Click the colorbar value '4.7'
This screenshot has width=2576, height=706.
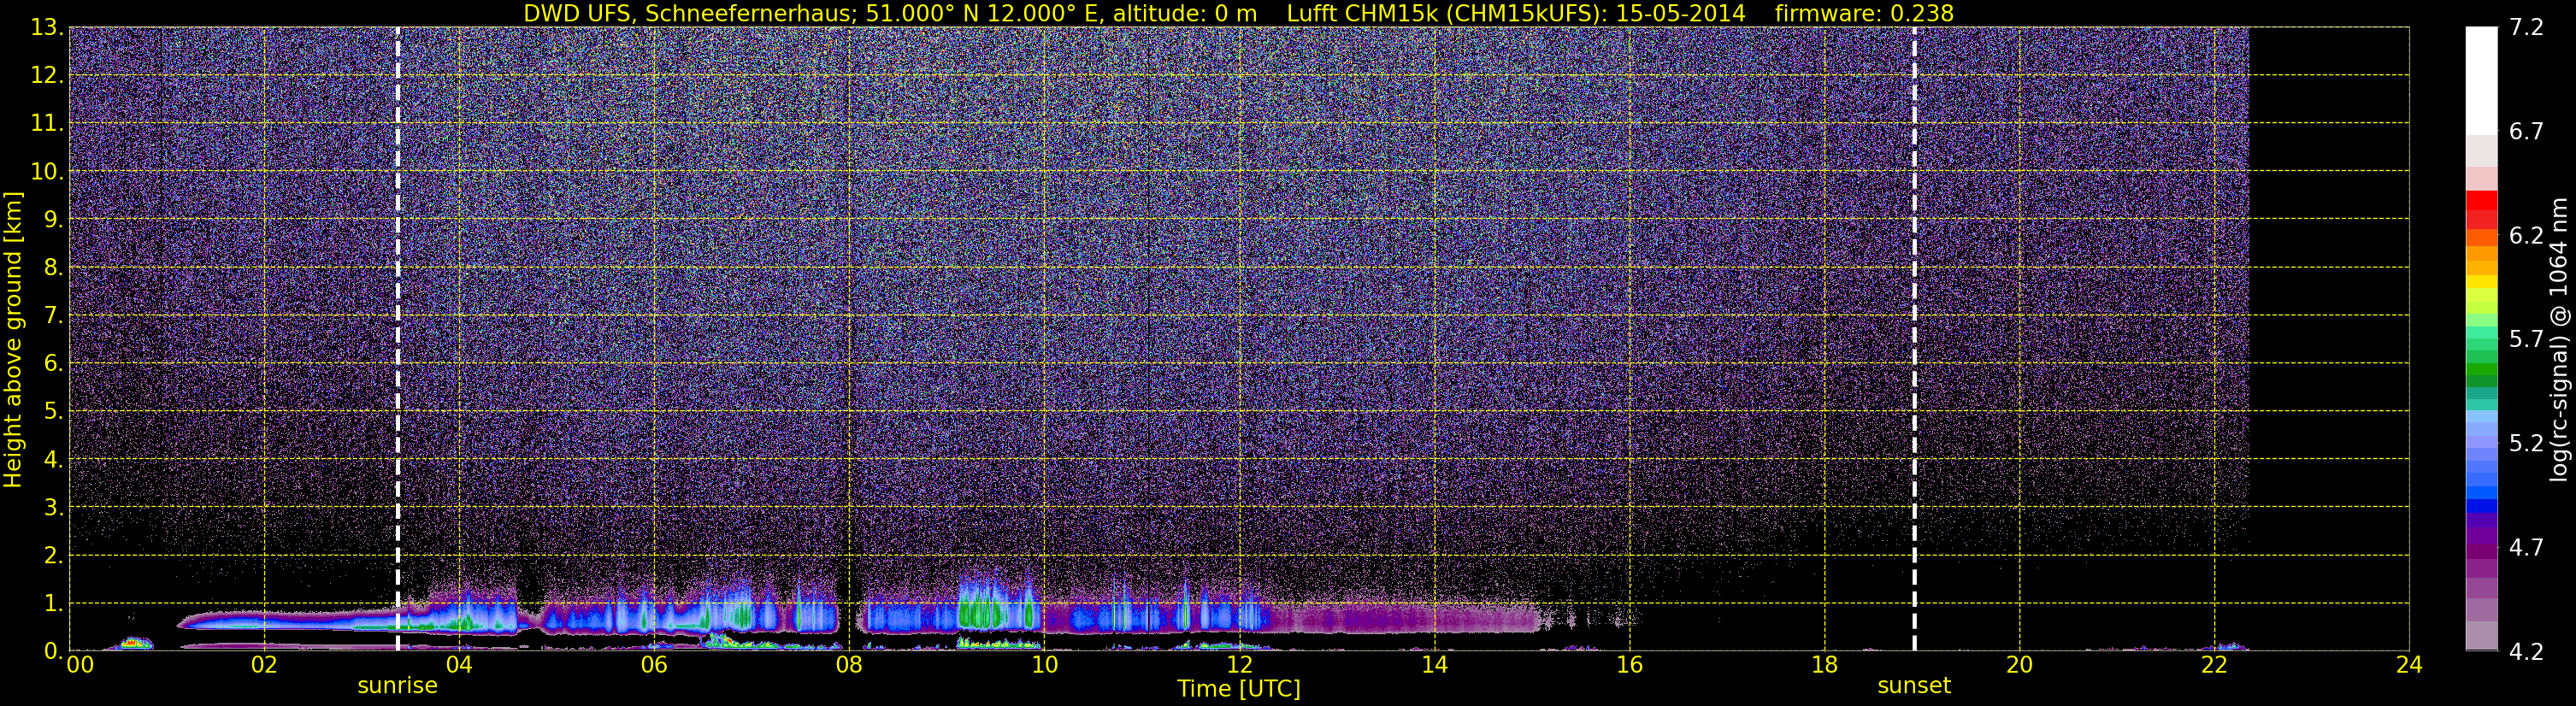coord(2526,547)
